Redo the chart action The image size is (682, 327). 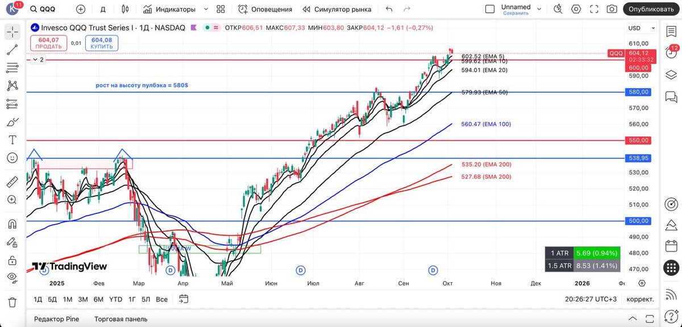(407, 9)
